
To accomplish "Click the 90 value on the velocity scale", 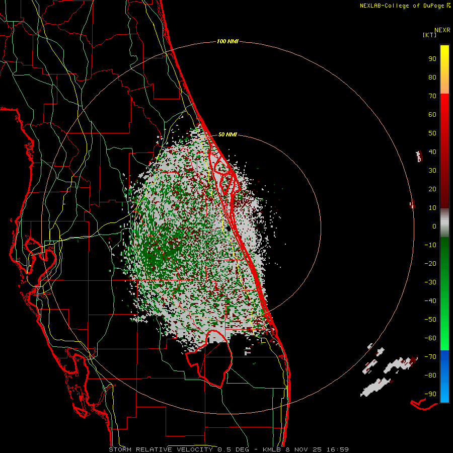I will click(x=432, y=59).
